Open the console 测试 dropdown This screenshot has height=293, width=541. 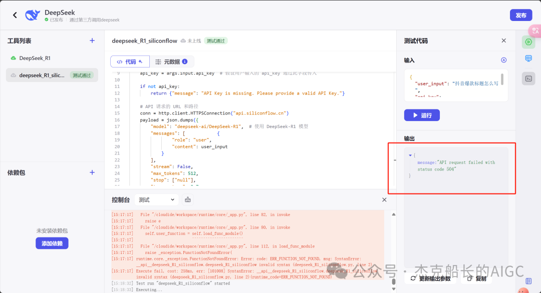click(156, 199)
